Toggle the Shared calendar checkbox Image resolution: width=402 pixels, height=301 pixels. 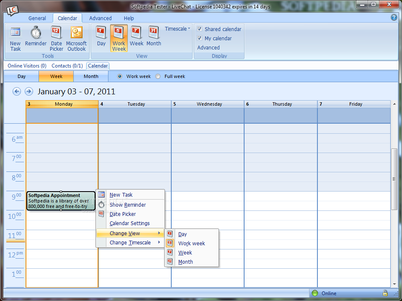tap(199, 29)
